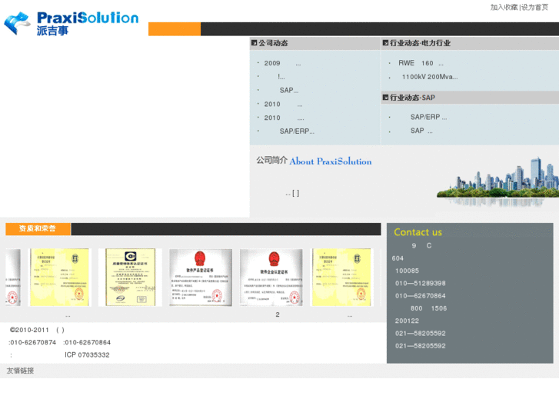This screenshot has width=559, height=419.
Task: Open the 行业动态-电力行业 heading
Action: (420, 43)
